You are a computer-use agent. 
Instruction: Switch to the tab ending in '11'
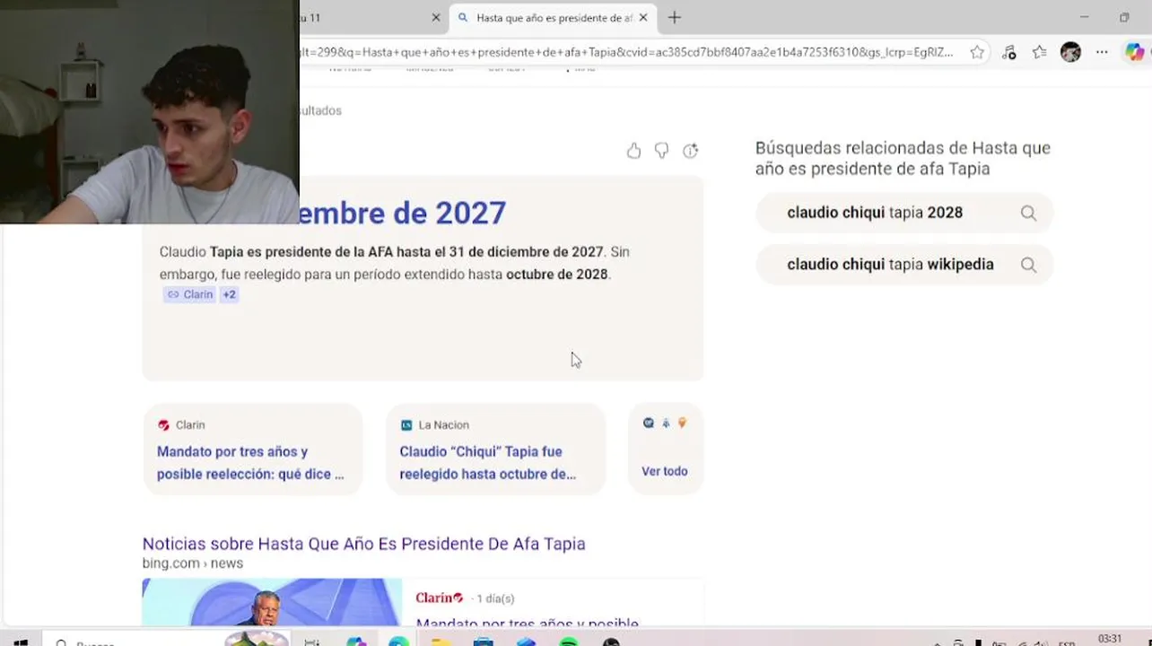point(372,17)
